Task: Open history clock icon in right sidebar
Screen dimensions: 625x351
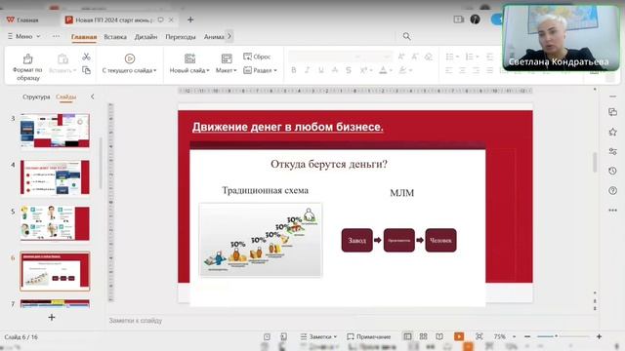Action: (612, 171)
